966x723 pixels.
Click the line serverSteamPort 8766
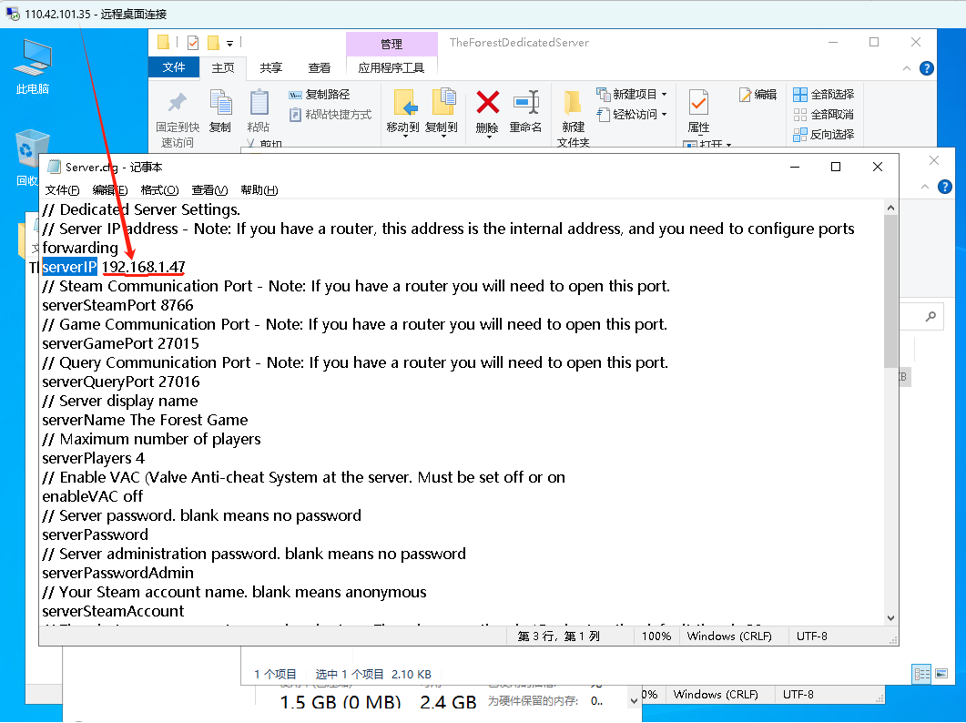pyautogui.click(x=117, y=305)
